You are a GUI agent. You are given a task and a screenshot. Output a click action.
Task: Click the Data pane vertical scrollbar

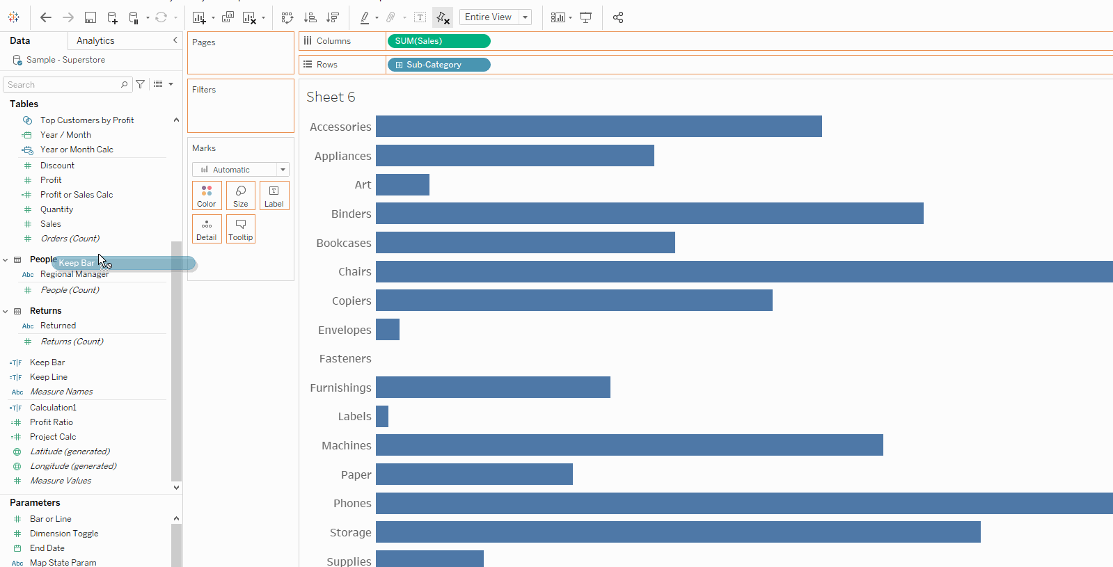point(176,360)
